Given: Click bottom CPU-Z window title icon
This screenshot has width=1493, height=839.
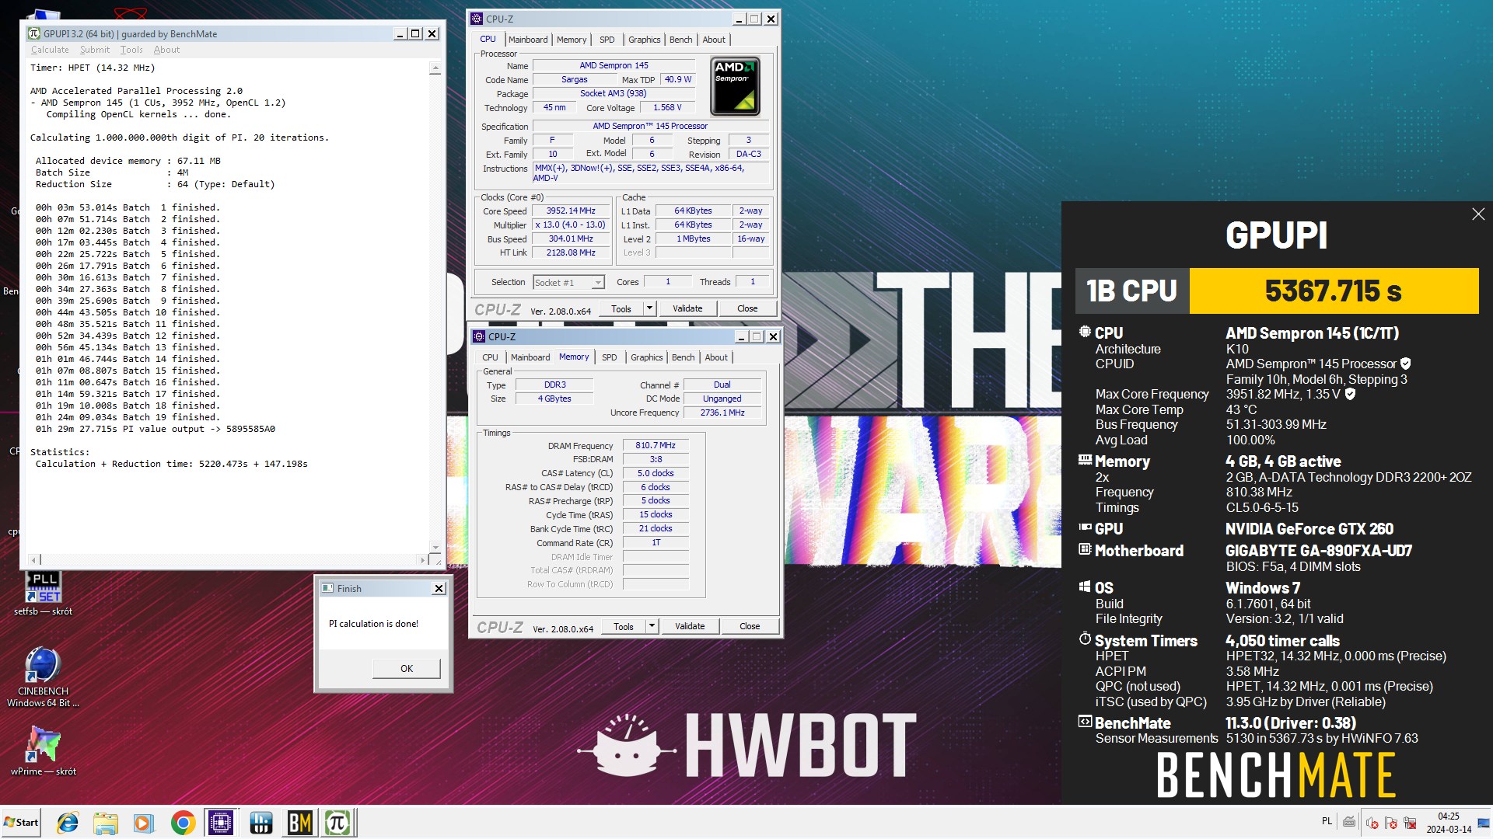Looking at the screenshot, I should tap(480, 336).
